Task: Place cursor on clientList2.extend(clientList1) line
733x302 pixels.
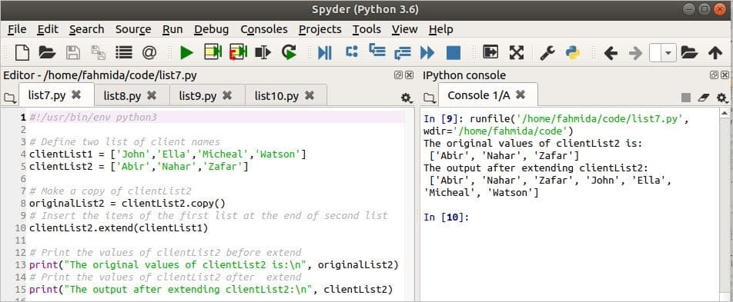Action: pyautogui.click(x=119, y=228)
